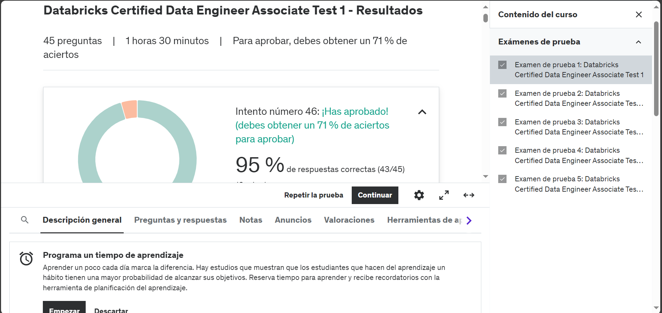Click the scroll-down arrow of the inner scrollbar

pyautogui.click(x=485, y=176)
